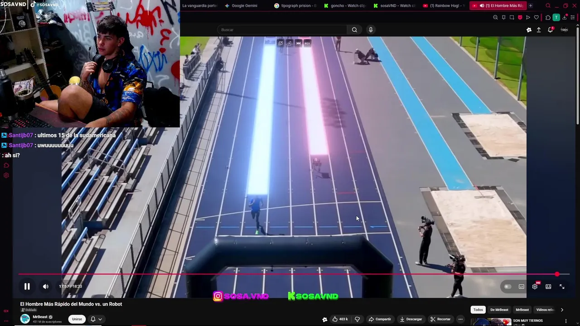Show more filter chips right arrow
The width and height of the screenshot is (580, 326).
(x=562, y=310)
